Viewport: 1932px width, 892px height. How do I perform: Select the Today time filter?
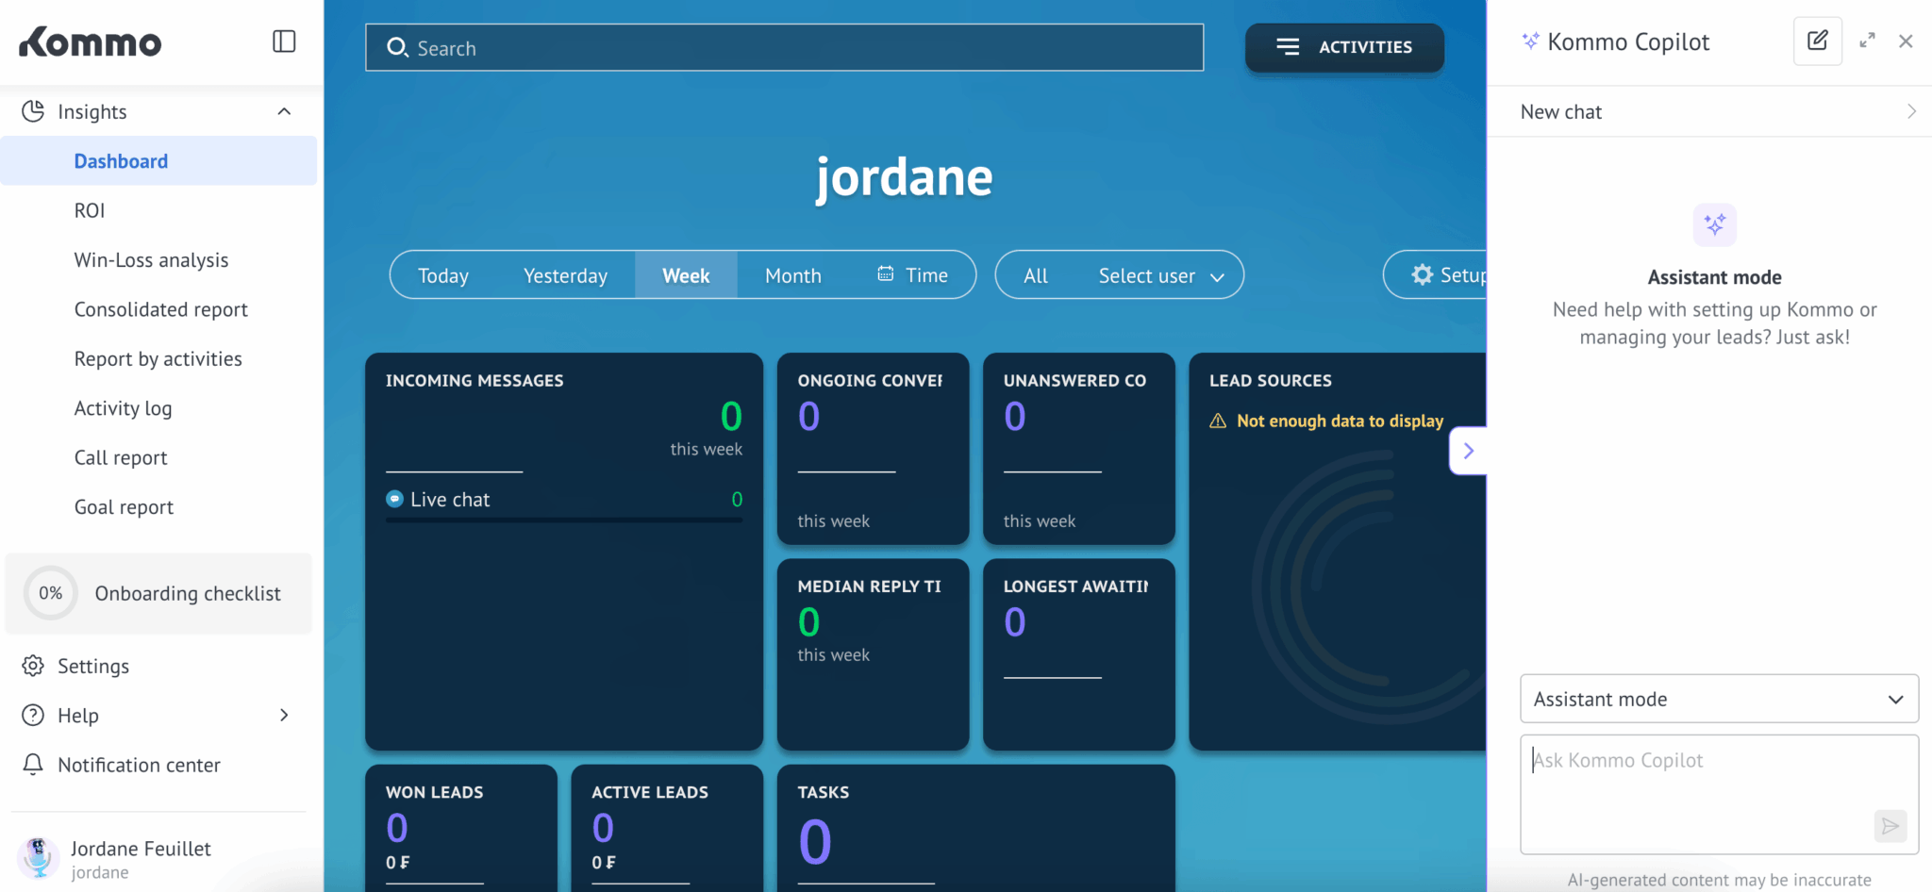tap(443, 275)
